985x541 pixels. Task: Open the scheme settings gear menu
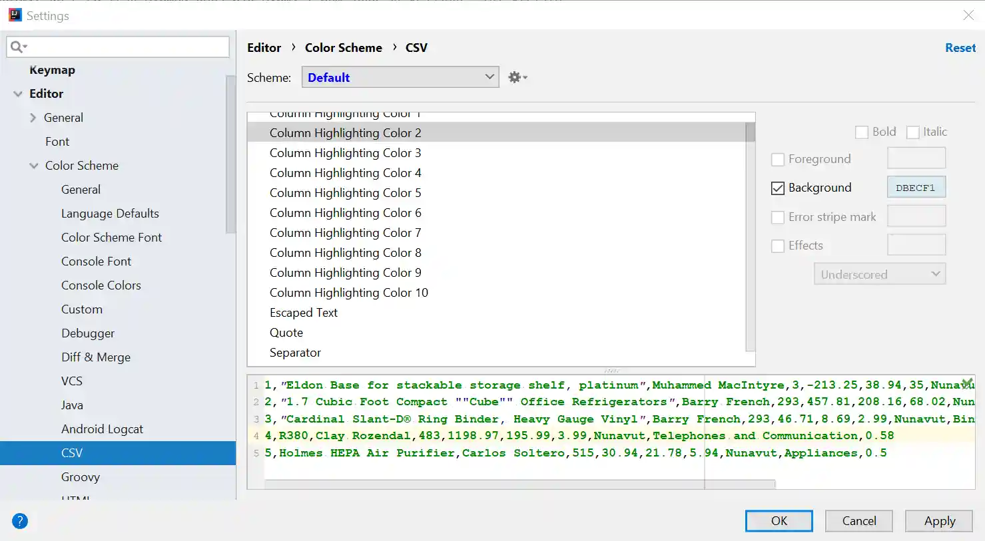(515, 77)
